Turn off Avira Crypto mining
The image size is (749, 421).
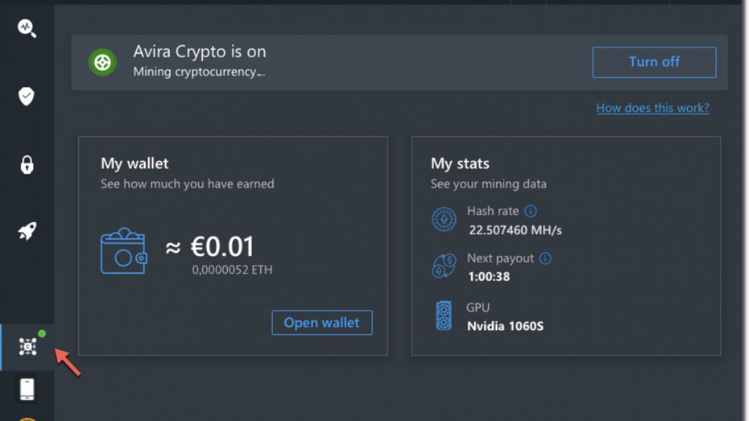point(654,62)
